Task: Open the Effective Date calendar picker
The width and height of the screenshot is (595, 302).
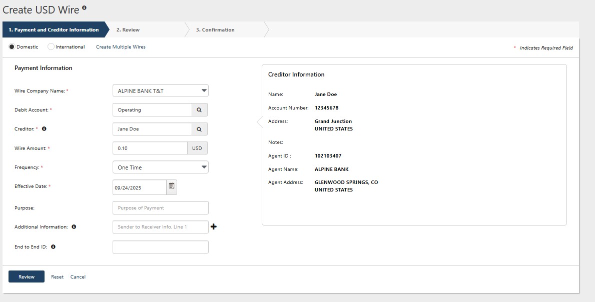Action: [x=172, y=186]
